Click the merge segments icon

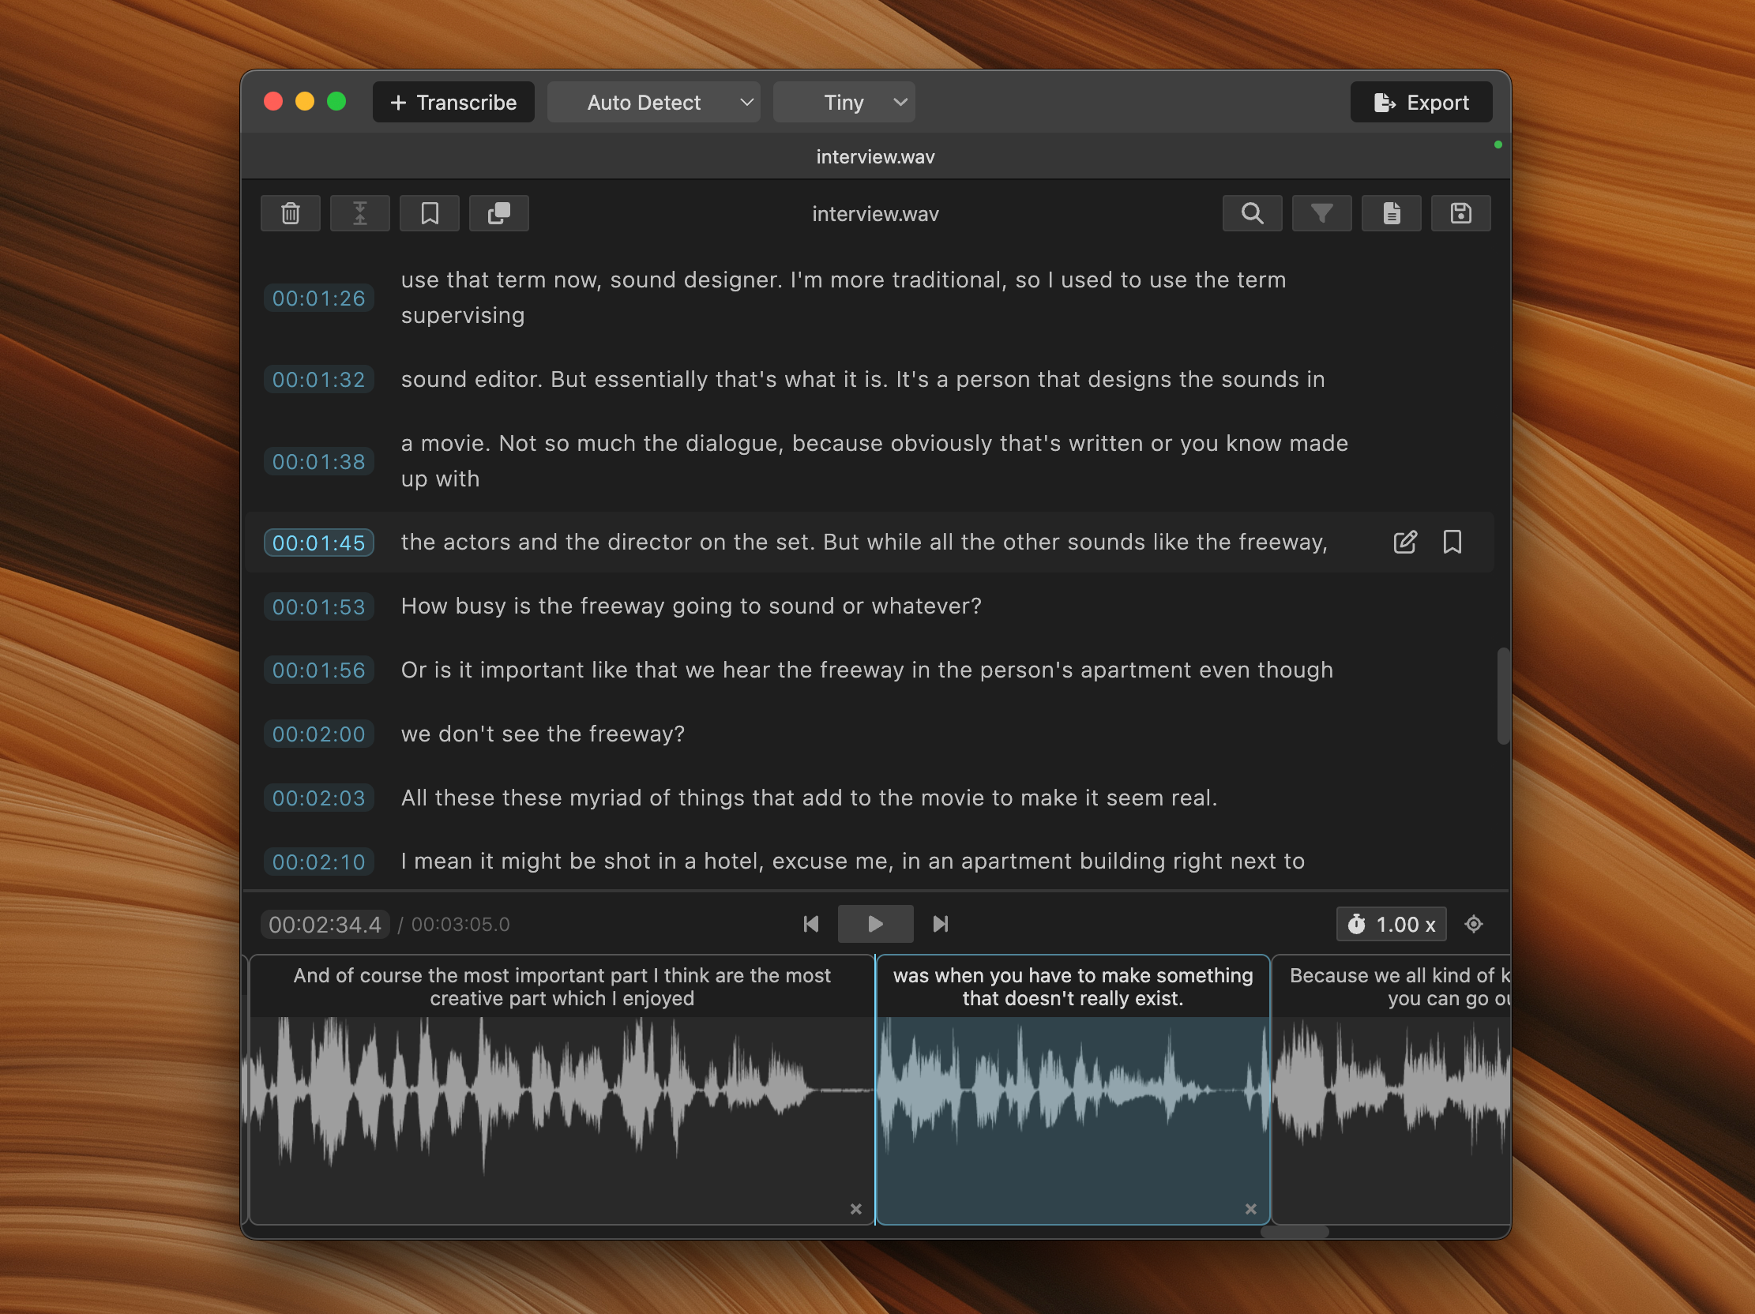coord(359,213)
